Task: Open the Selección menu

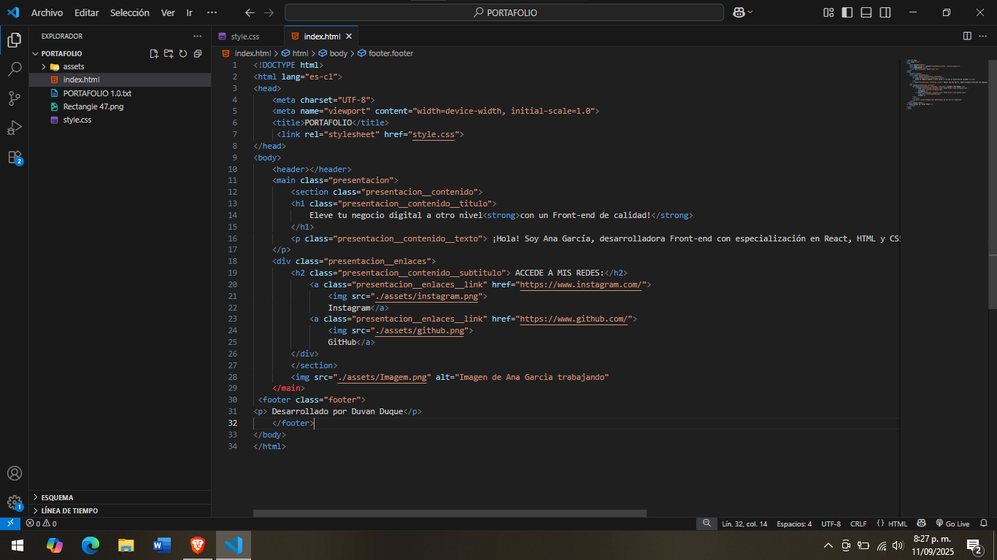Action: pyautogui.click(x=130, y=12)
